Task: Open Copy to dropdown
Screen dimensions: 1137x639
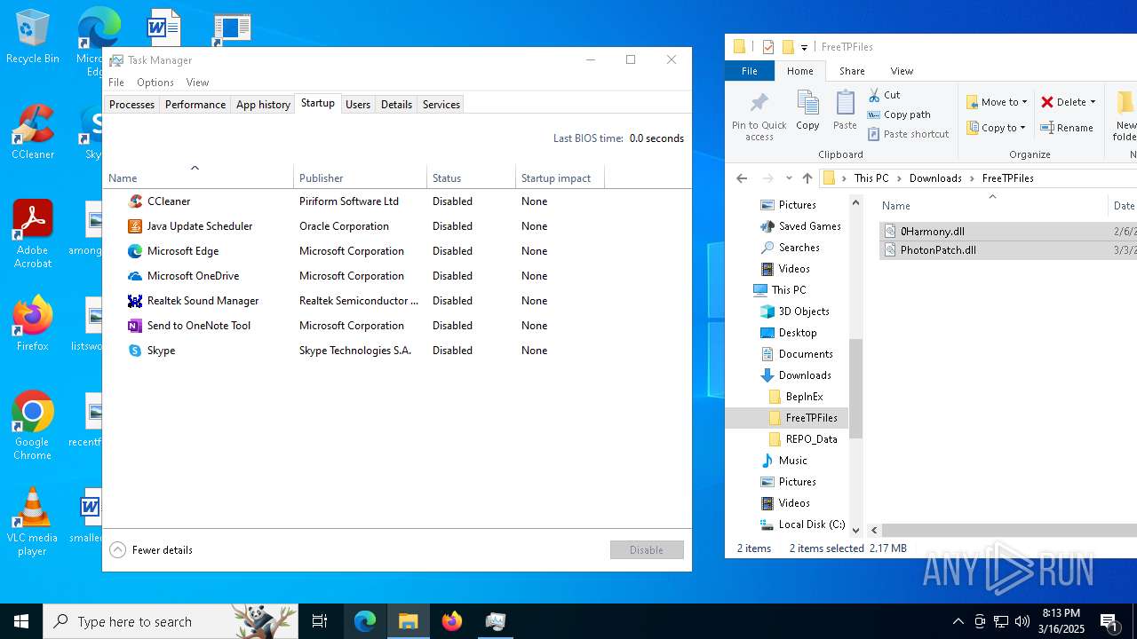Action: tap(997, 128)
